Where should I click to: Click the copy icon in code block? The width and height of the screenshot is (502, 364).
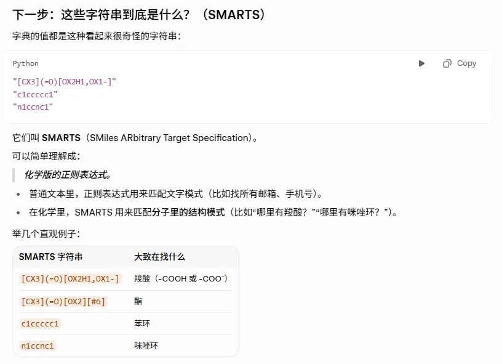(447, 63)
